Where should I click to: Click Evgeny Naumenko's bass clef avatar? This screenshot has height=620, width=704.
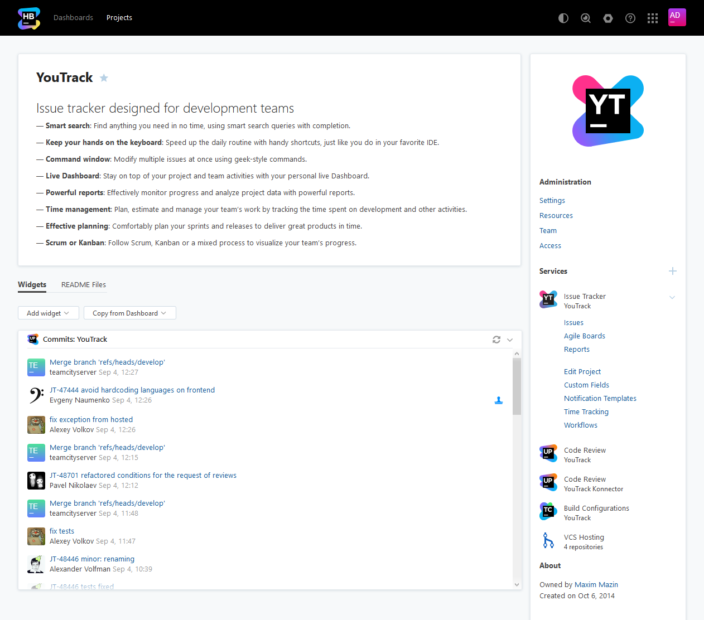[x=36, y=395]
